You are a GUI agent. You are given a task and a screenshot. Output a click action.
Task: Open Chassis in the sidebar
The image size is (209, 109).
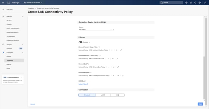click(x=9, y=24)
